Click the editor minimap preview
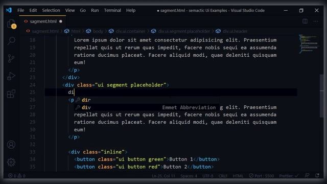Screen dimensions: 327x184 309,44
